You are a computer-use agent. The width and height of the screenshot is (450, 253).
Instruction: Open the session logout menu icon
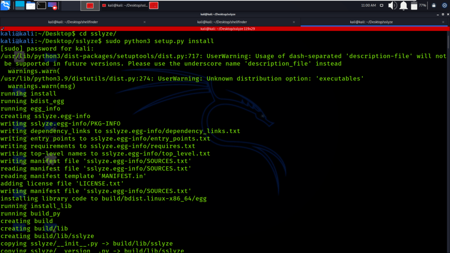445,5
